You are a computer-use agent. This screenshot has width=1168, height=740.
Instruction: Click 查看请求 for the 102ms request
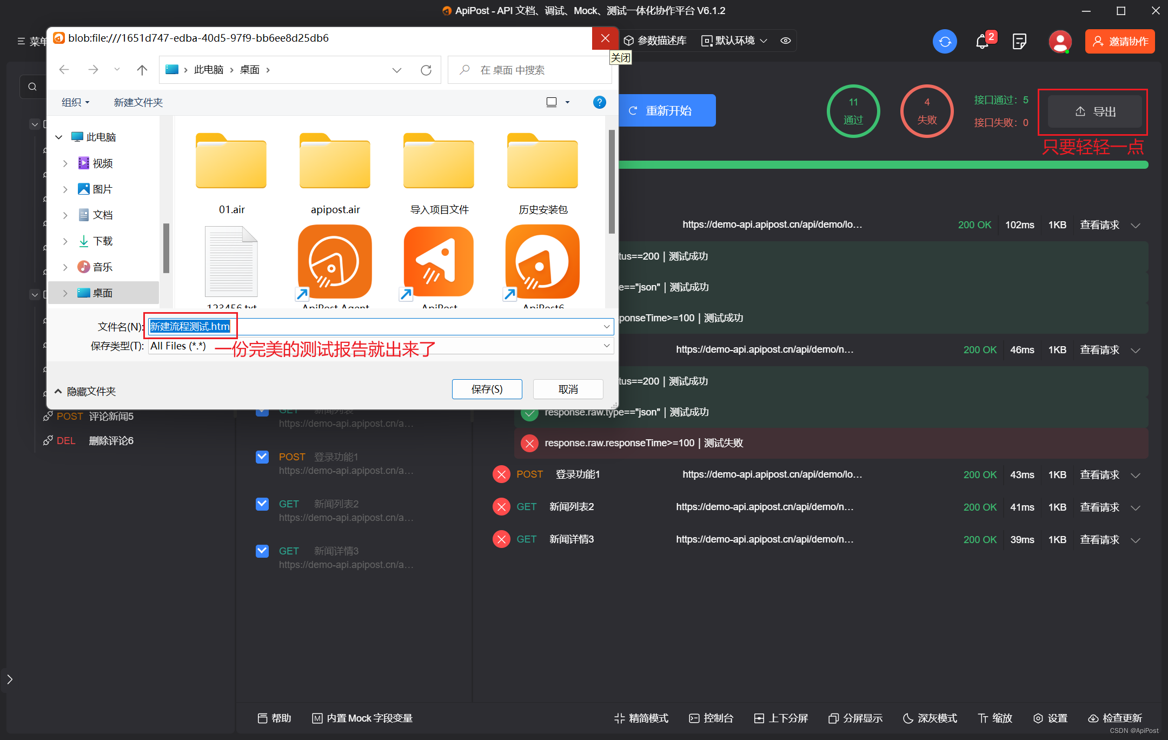coord(1099,224)
